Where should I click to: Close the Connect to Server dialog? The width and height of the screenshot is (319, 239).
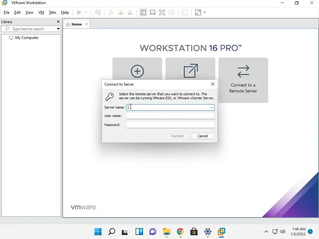[x=212, y=84]
